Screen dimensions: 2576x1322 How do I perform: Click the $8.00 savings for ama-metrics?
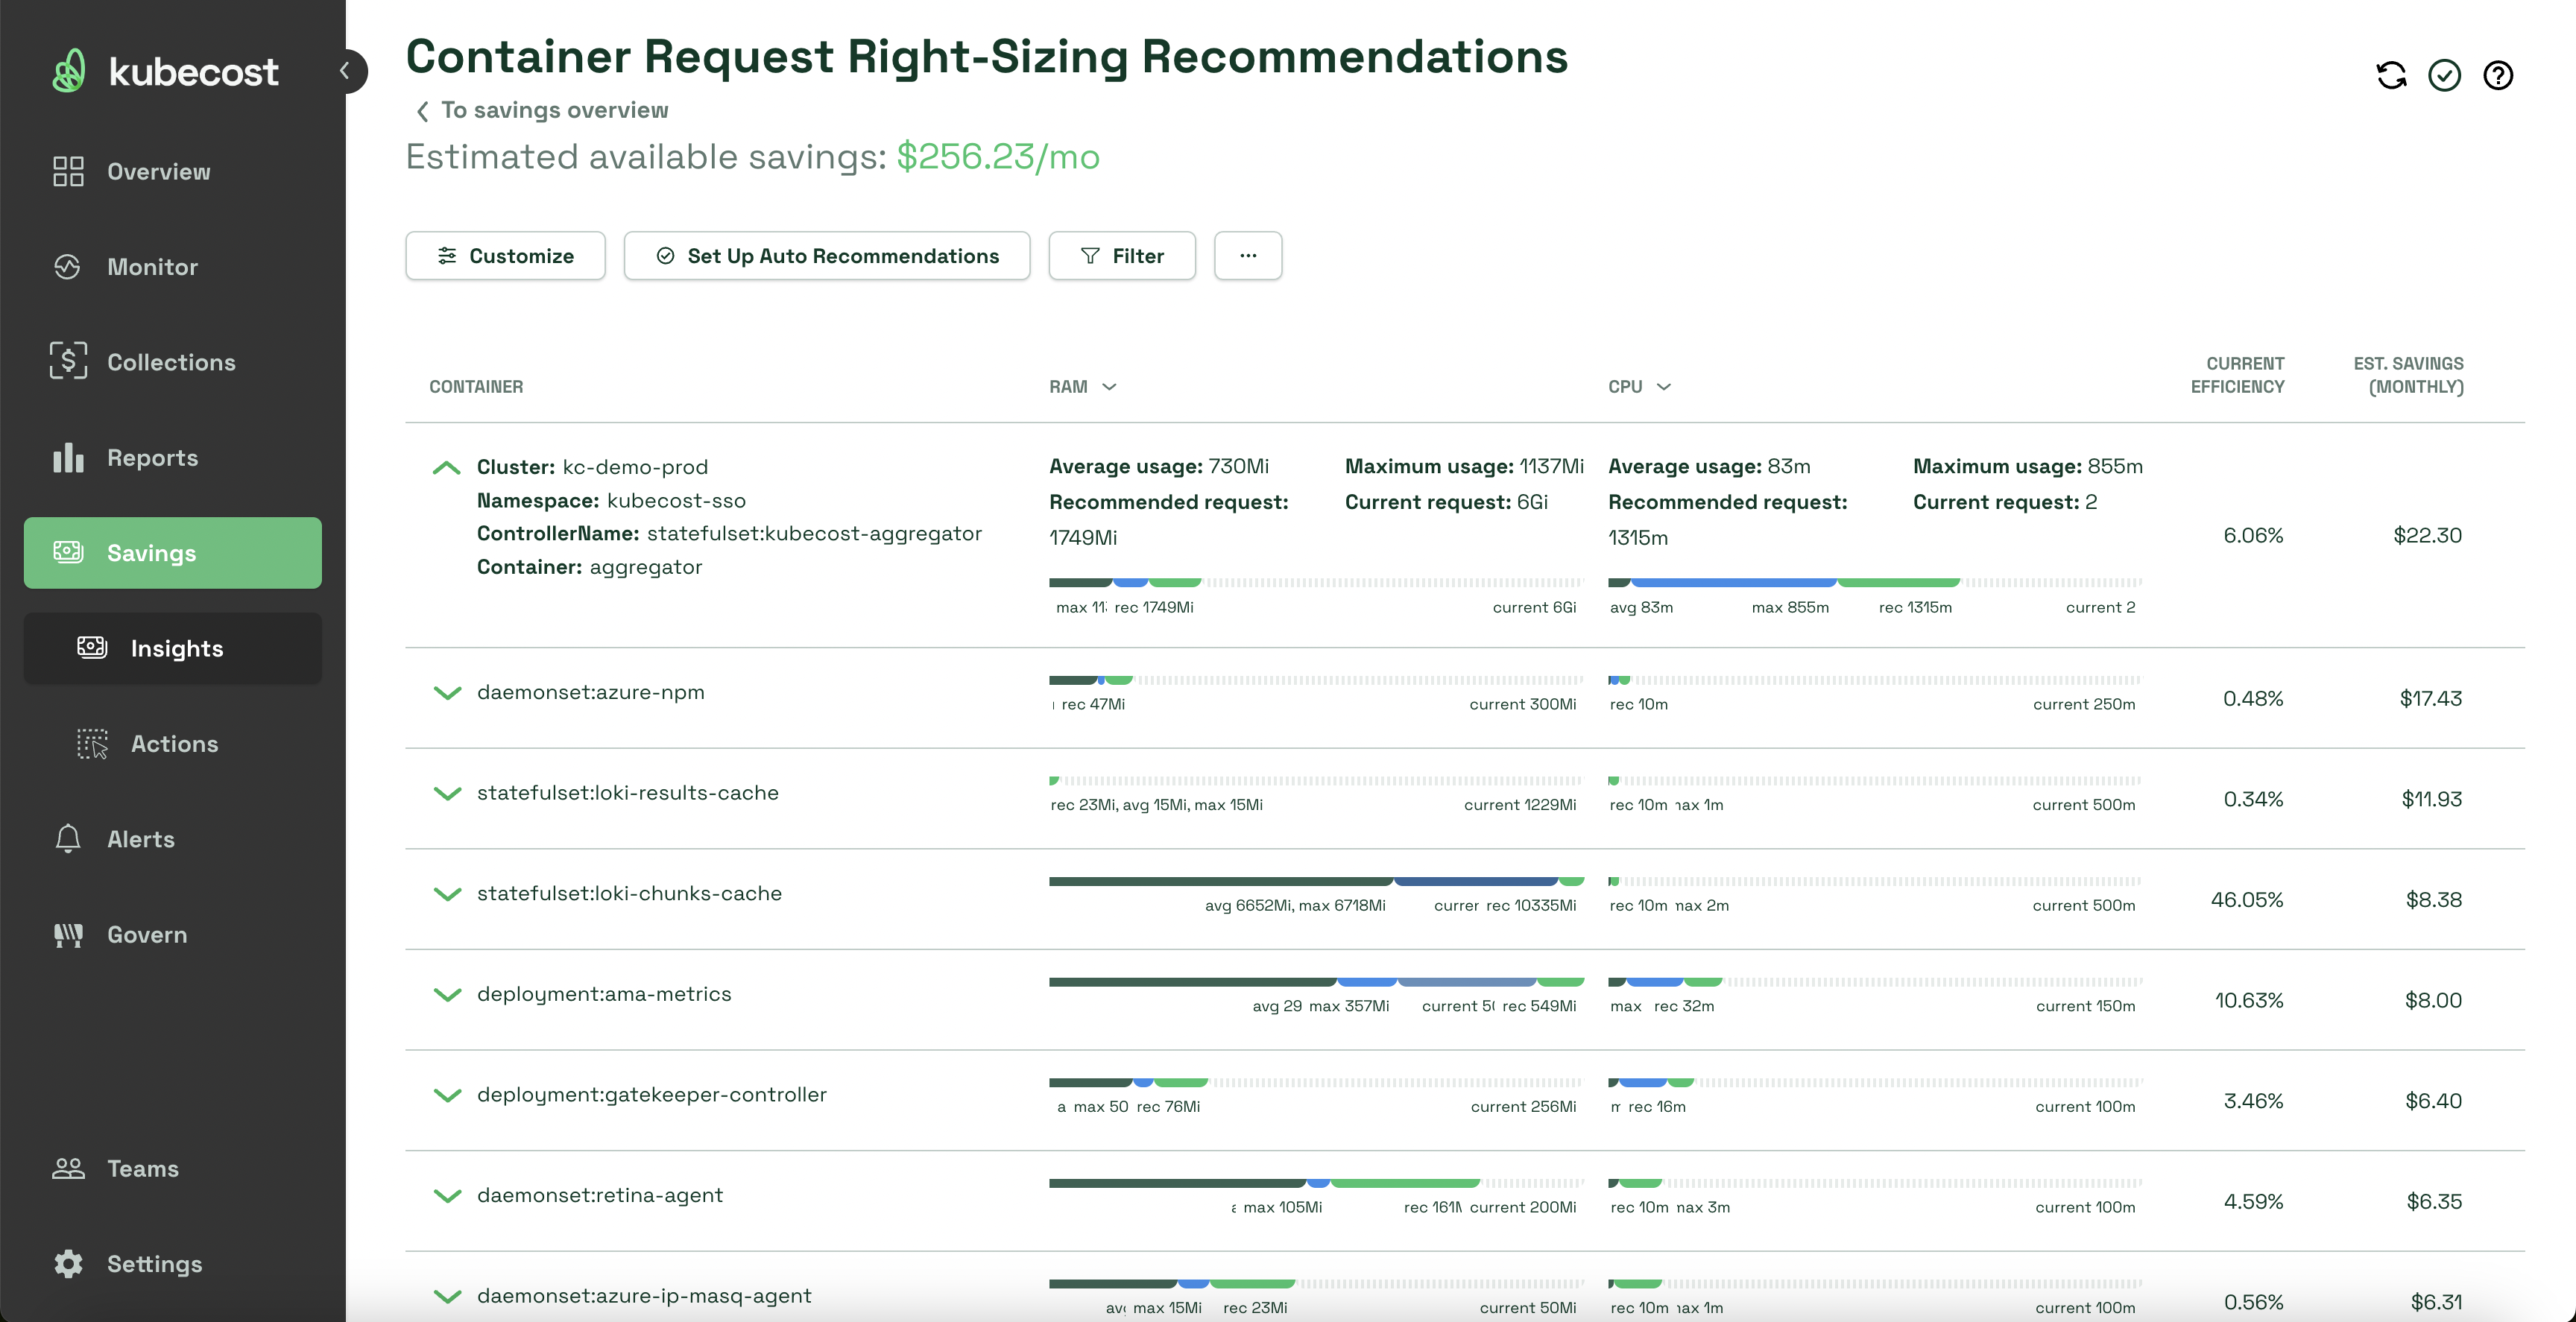click(x=2433, y=1000)
